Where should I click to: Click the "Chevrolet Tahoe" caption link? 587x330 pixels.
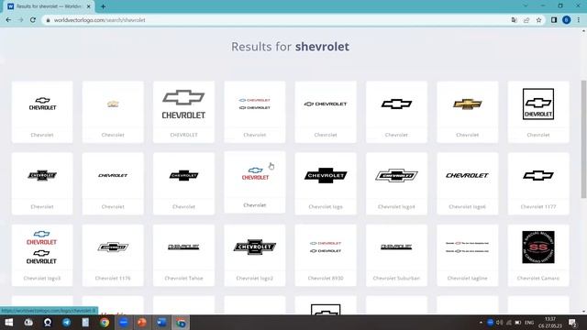pyautogui.click(x=183, y=278)
